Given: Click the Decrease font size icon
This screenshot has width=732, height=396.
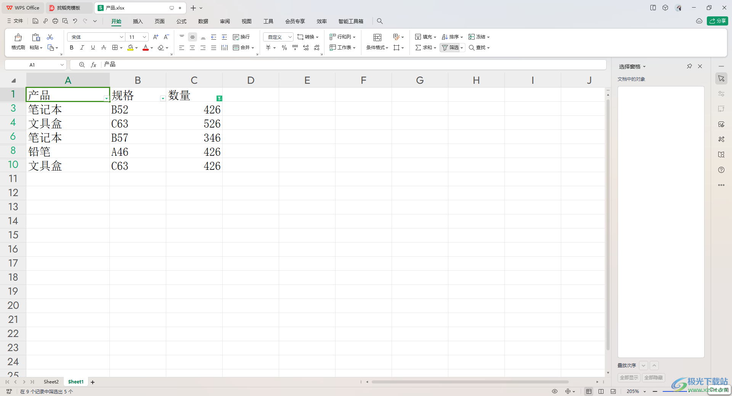Looking at the screenshot, I should [166, 37].
